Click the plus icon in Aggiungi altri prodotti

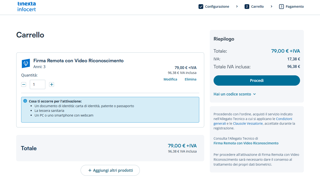coord(90,170)
